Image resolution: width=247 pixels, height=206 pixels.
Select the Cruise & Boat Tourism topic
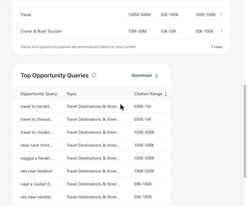(x=41, y=31)
